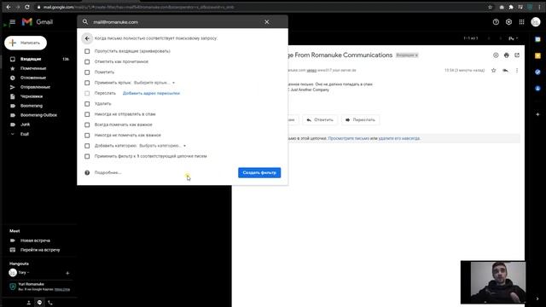Screen dimensions: 546x307
Task: Check the Удалить option
Action: (x=87, y=104)
